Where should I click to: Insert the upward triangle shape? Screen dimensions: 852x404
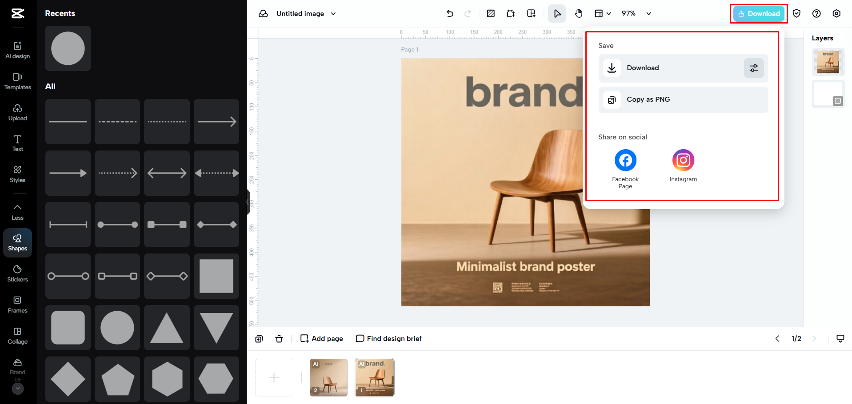point(167,328)
